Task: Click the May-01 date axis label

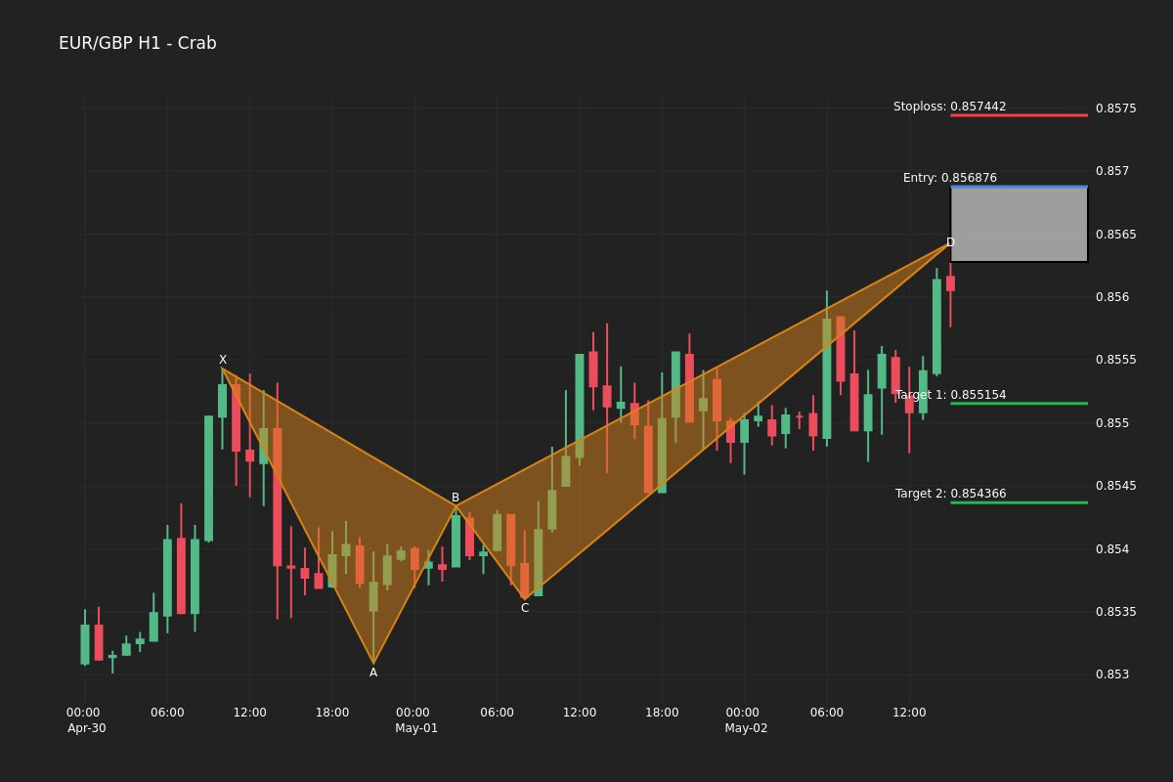Action: (416, 729)
